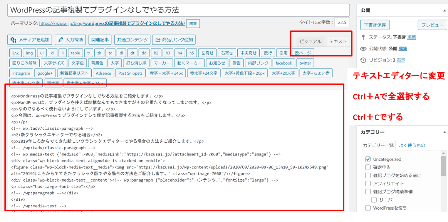Click the 関連記事 button
448x222 pixels.
100,40
